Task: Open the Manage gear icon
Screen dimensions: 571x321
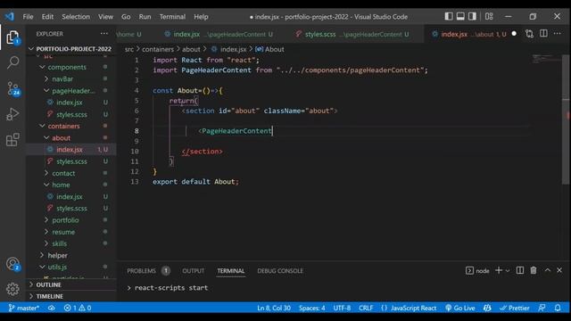Action: (x=12, y=289)
